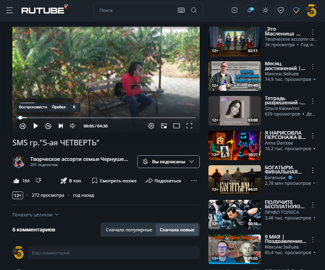Enter fullscreen mode
The width and height of the screenshot is (325, 270).
[189, 126]
